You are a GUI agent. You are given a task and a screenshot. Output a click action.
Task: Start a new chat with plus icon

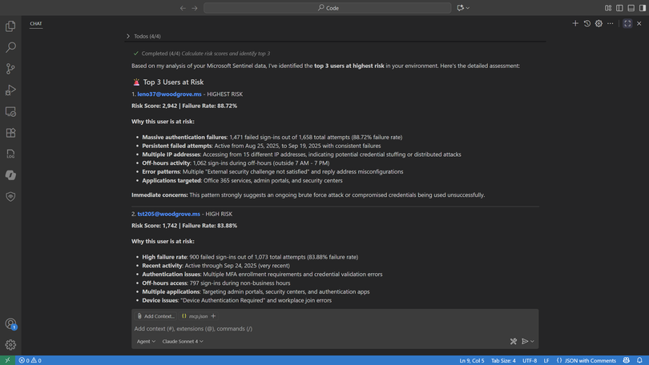pos(575,23)
